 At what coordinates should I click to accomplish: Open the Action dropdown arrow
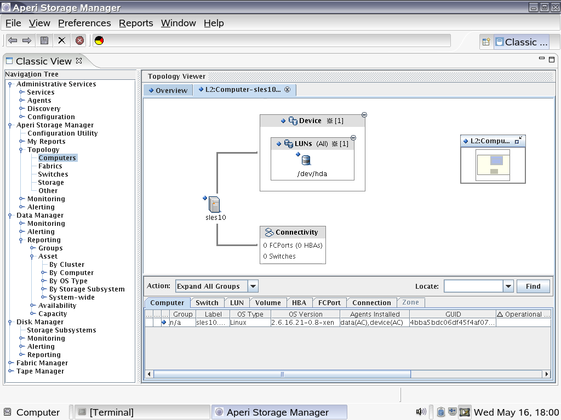tap(253, 286)
